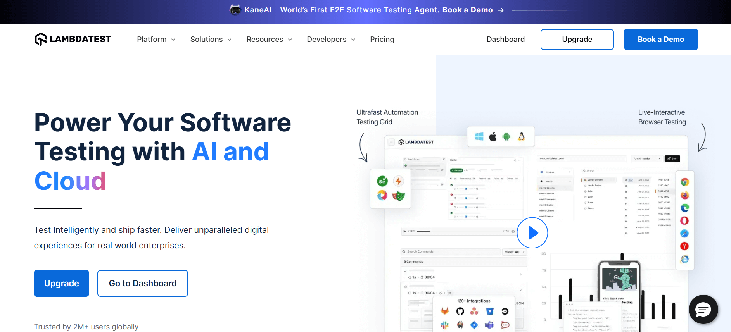The height and width of the screenshot is (332, 731).
Task: Click the Playwright masks icon
Action: click(x=398, y=196)
